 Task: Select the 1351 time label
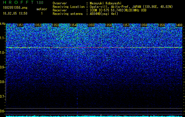(x=20, y=25)
